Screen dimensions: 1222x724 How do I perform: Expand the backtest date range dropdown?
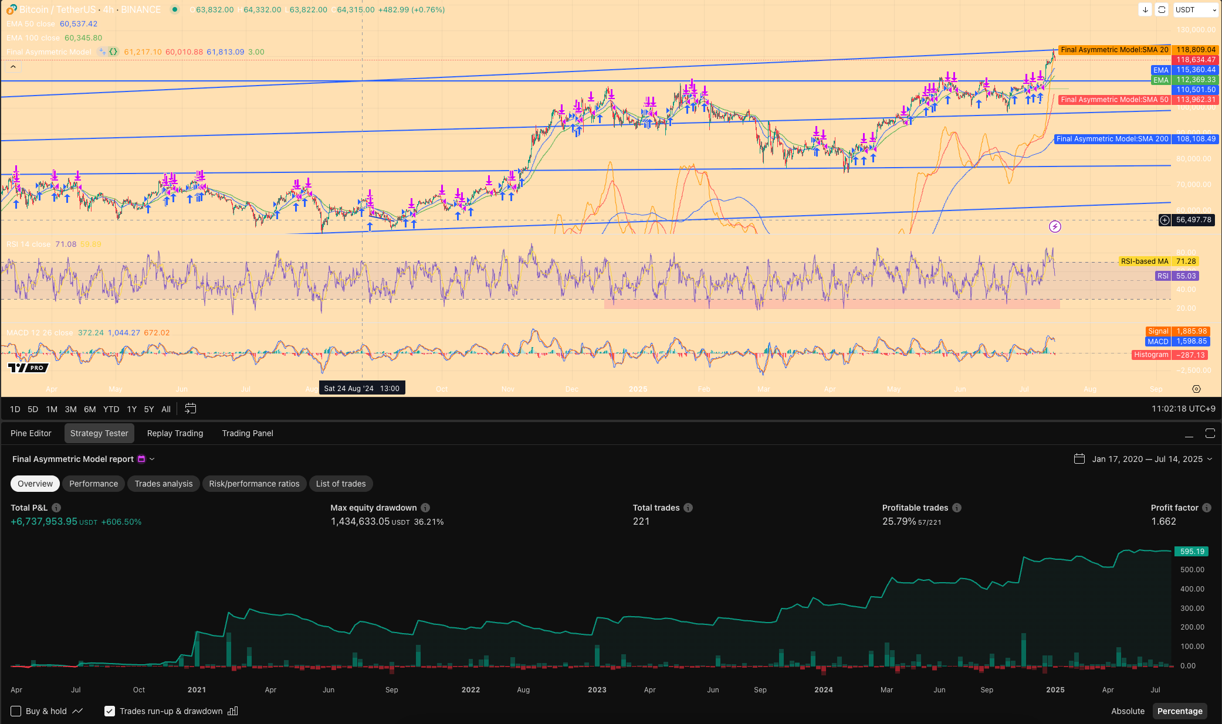click(1210, 459)
